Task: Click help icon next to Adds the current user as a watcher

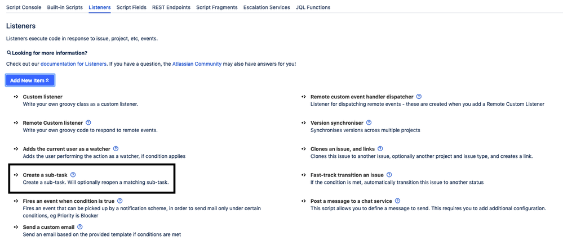Action: [x=116, y=149]
